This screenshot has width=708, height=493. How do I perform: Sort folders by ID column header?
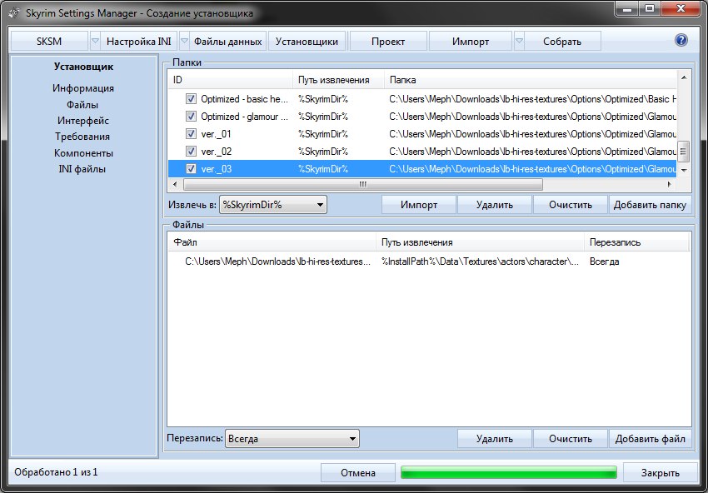point(230,80)
